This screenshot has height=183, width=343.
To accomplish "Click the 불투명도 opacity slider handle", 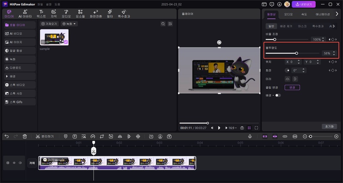I will pos(297,53).
